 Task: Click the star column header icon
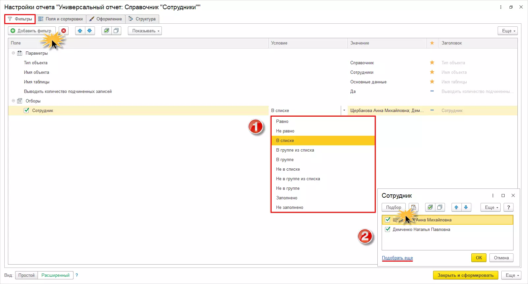coord(432,43)
